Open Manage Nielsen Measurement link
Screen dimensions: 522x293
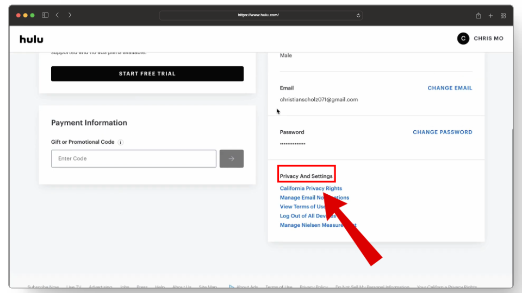[x=318, y=225]
